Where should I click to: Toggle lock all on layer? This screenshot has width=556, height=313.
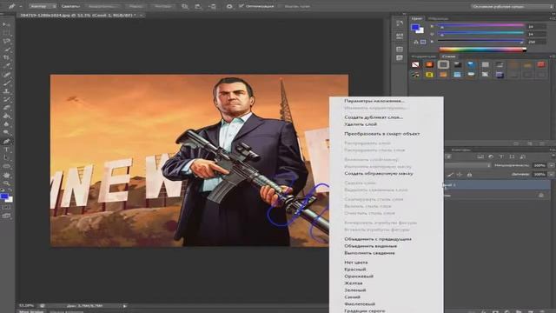tap(469, 175)
